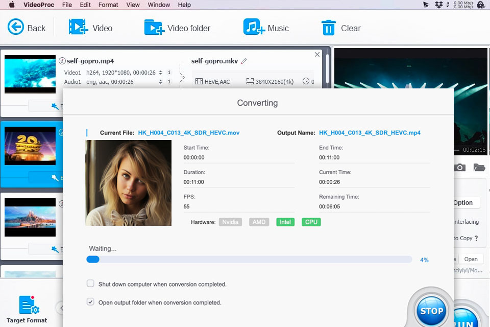Select the self-gopro.mp4 underwater thumbnail
The height and width of the screenshot is (327, 490).
click(30, 74)
